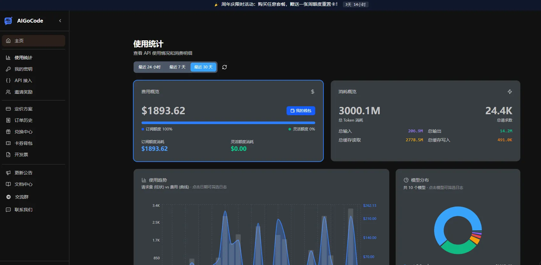Select the orange segment of the donut chart

click(475, 240)
